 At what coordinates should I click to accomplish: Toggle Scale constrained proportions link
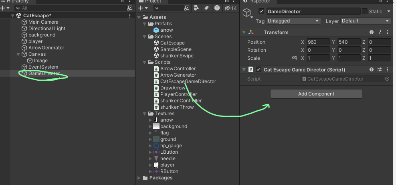pyautogui.click(x=295, y=58)
